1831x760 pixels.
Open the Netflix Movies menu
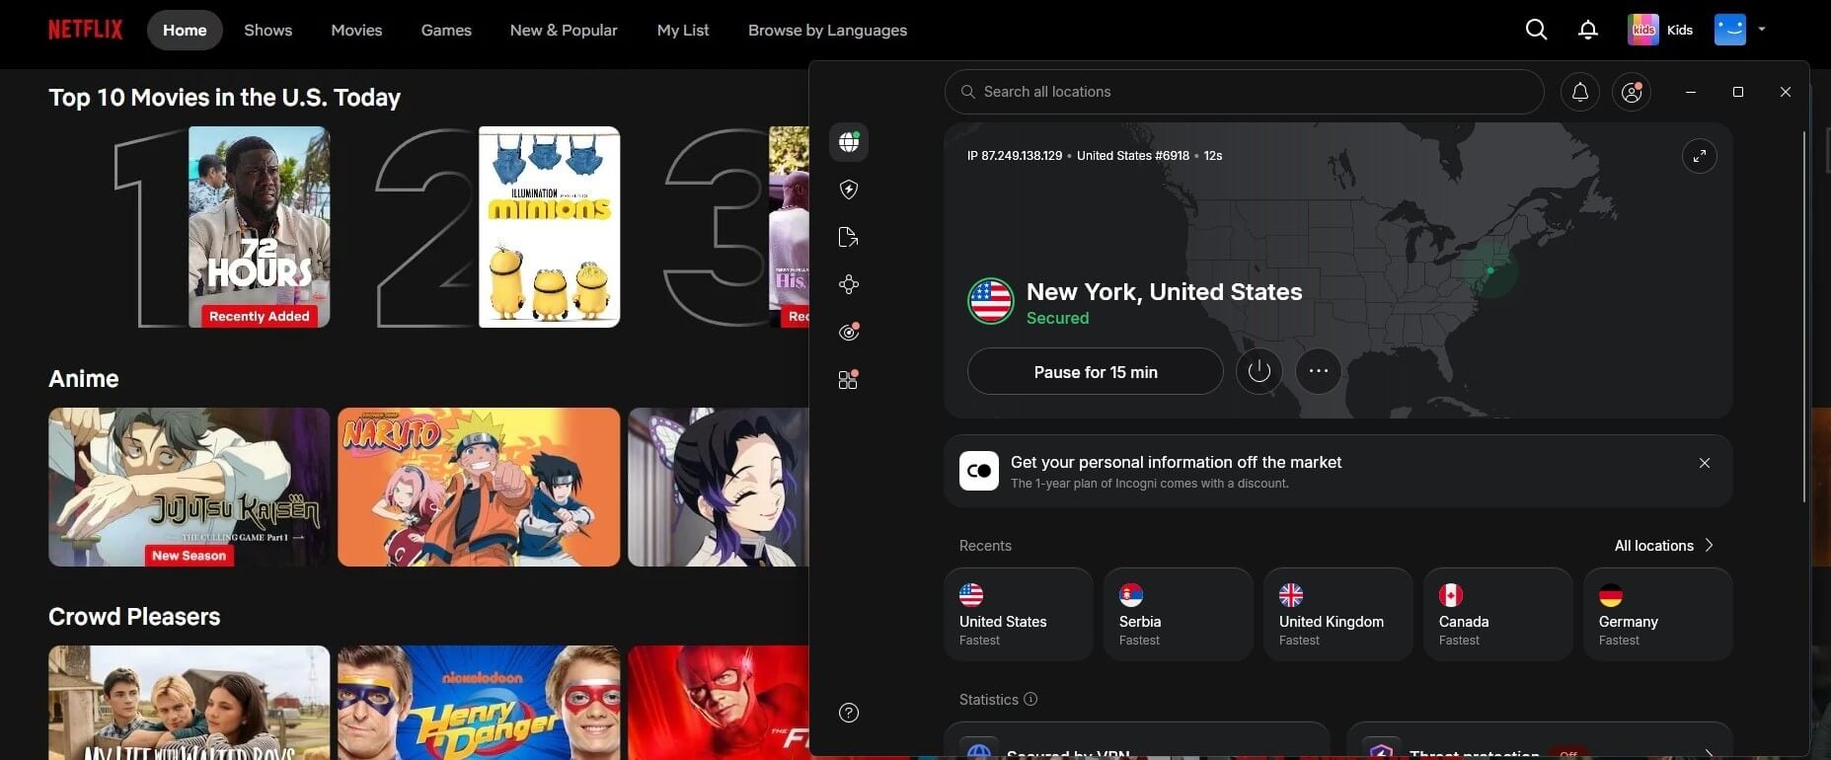pos(356,31)
